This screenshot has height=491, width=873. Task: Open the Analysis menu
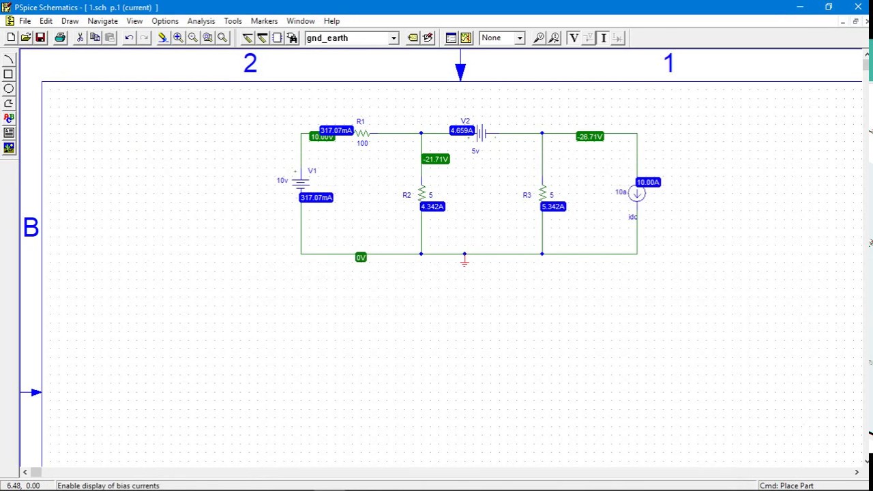[201, 21]
